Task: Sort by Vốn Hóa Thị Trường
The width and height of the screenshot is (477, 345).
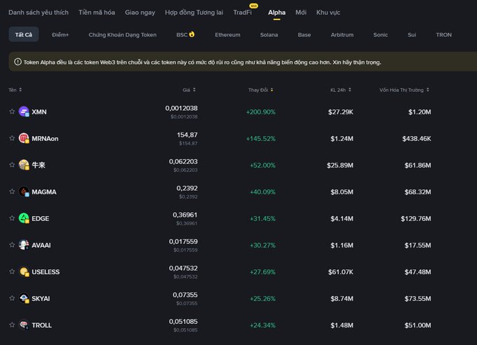Action: click(404, 90)
